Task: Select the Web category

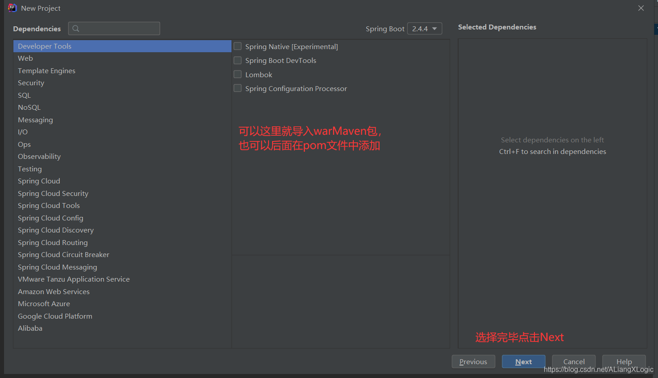Action: pos(122,58)
